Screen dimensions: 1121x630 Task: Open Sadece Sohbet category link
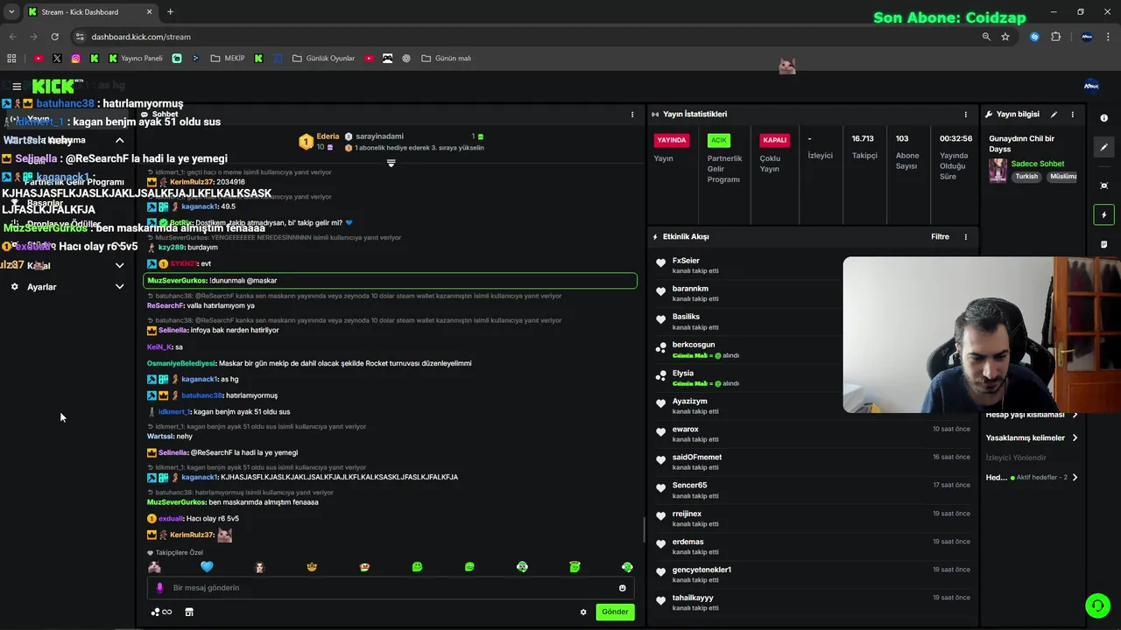click(1038, 164)
